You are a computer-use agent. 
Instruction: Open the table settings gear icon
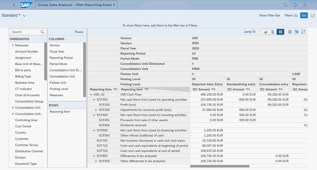290,32
